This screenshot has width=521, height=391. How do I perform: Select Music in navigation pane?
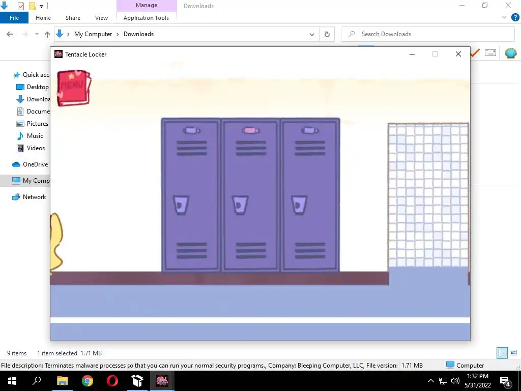(30, 136)
